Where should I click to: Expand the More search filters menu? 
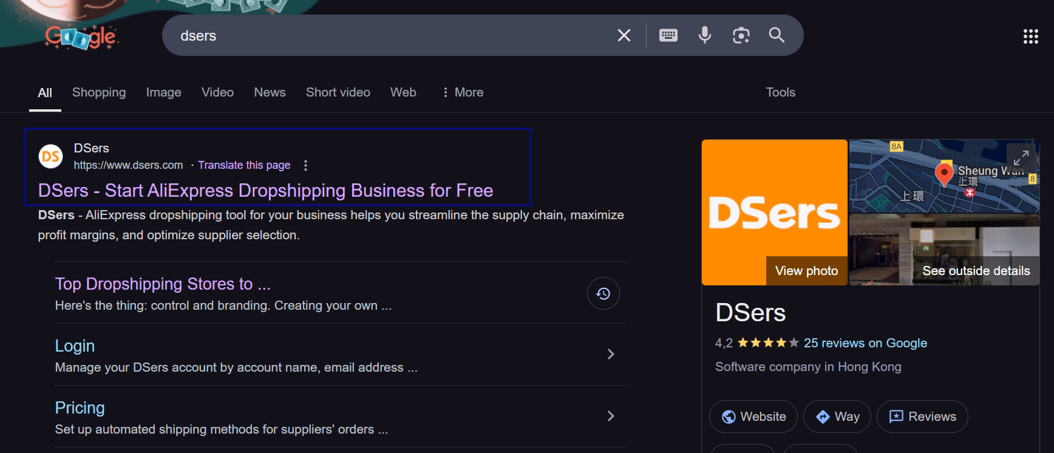tap(463, 92)
